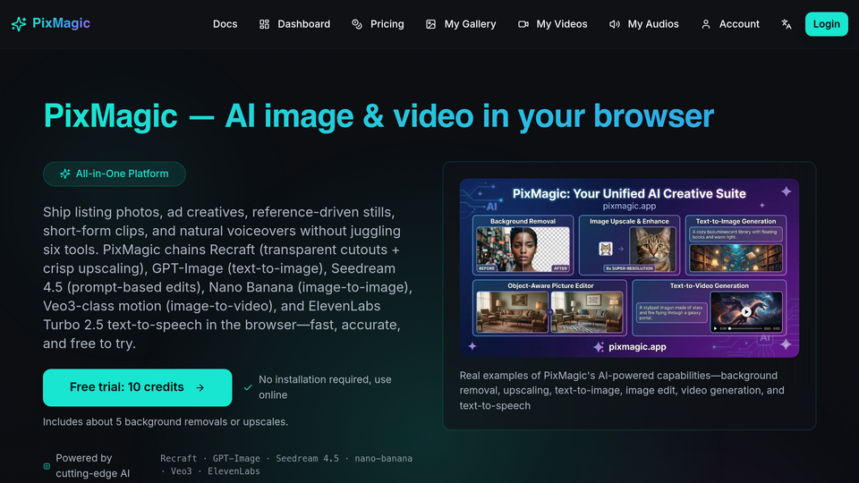Viewport: 859px width, 483px height.
Task: Open the PixMagic Creative Suite showcase image
Action: click(x=629, y=267)
